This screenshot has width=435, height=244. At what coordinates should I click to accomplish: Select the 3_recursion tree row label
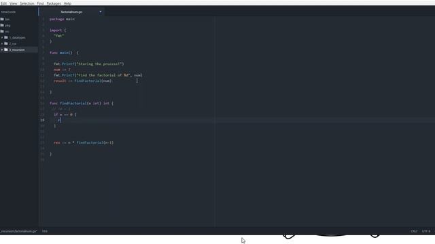[17, 49]
